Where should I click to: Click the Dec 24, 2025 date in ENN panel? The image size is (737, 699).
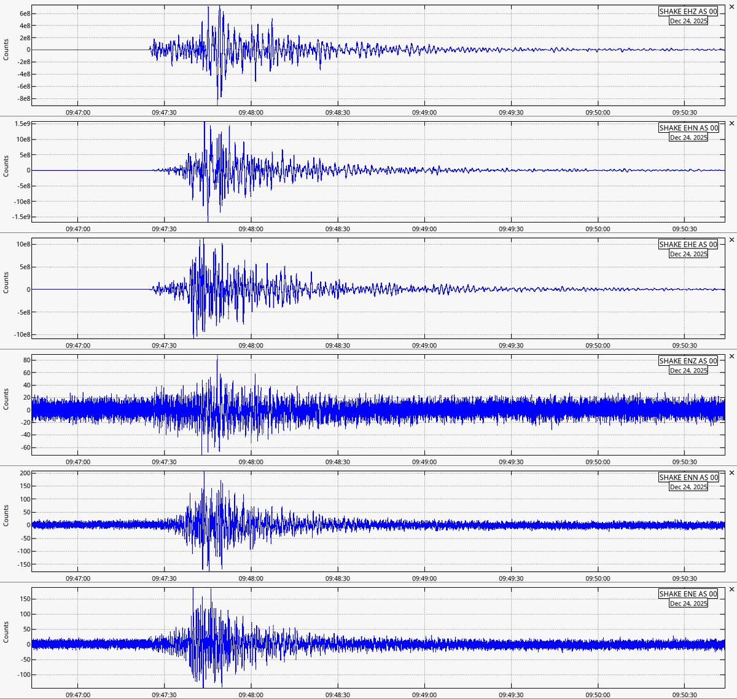click(688, 487)
